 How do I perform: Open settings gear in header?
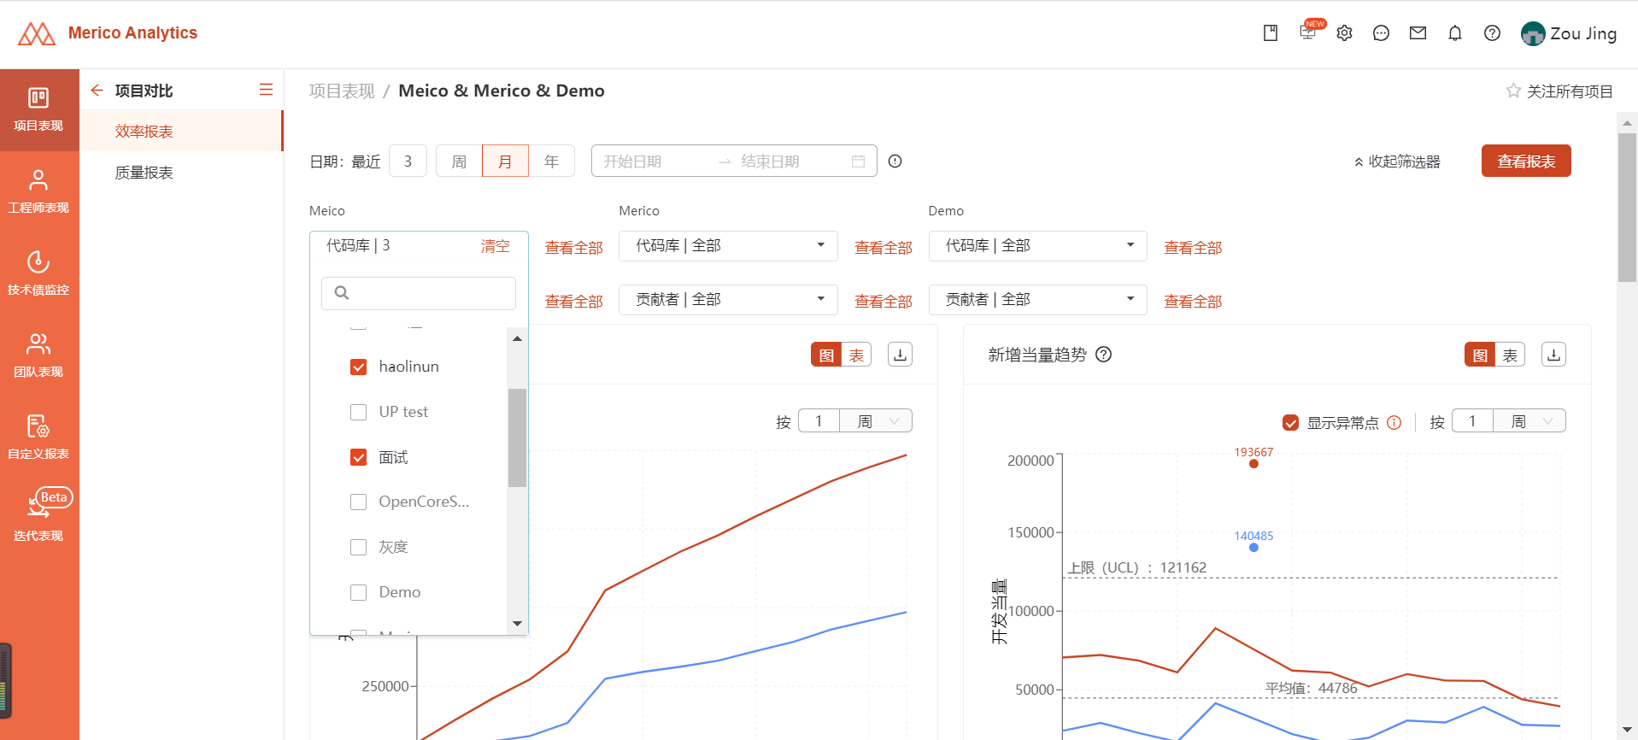[x=1344, y=33]
